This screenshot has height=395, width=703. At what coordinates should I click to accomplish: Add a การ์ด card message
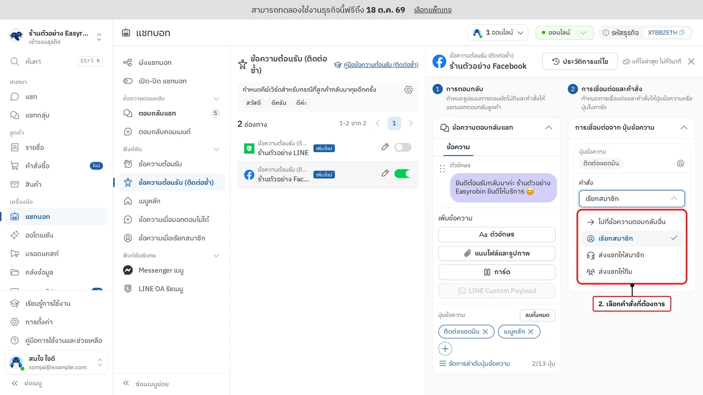(496, 272)
